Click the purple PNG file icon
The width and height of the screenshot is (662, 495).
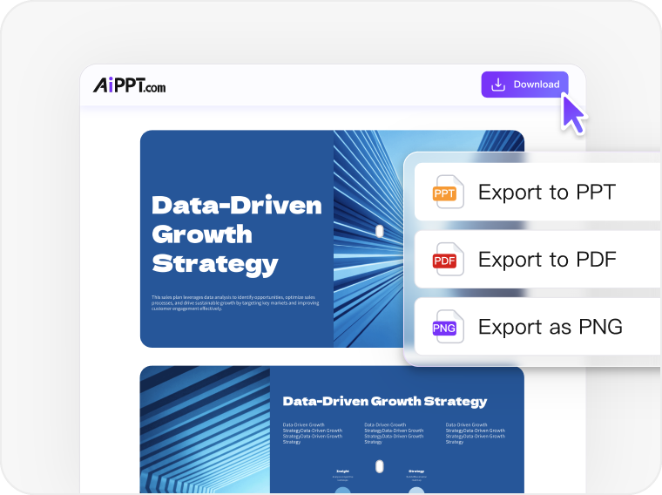(448, 327)
